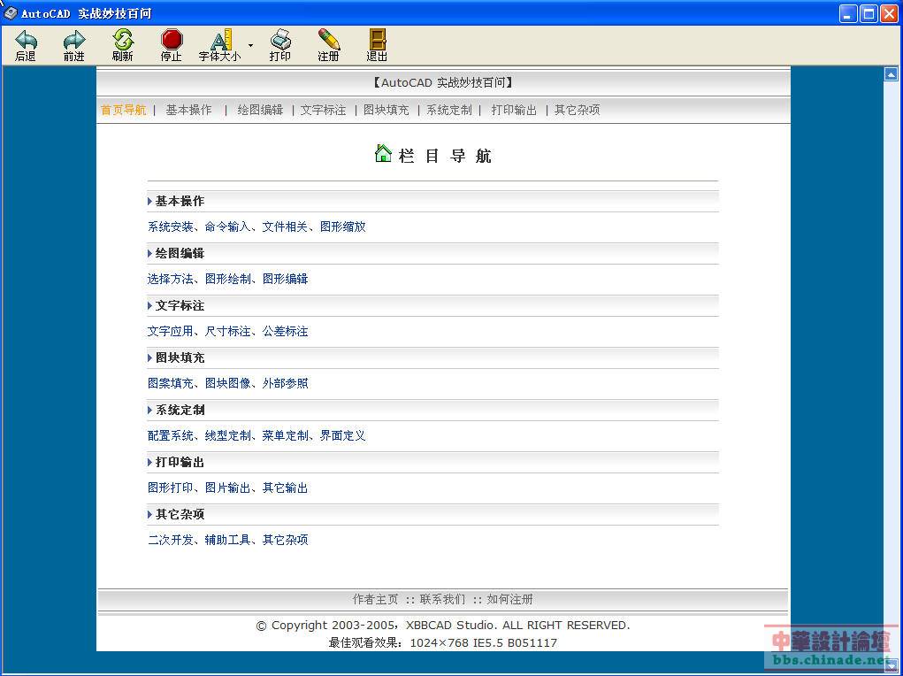The image size is (903, 676).
Task: Expand the 基本操作 section triangle
Action: click(149, 201)
